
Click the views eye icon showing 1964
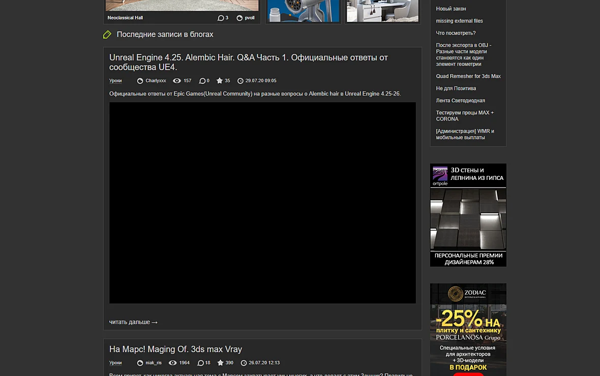click(x=172, y=363)
